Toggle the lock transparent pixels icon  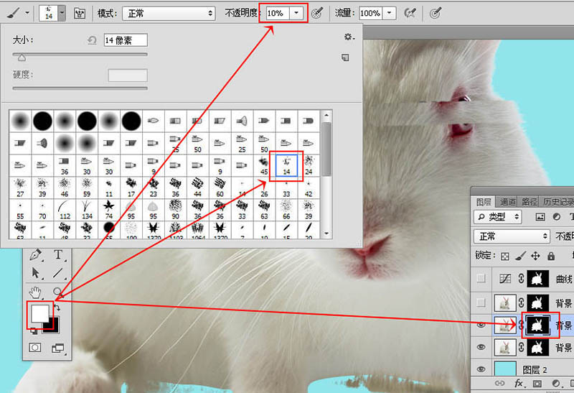pos(504,256)
